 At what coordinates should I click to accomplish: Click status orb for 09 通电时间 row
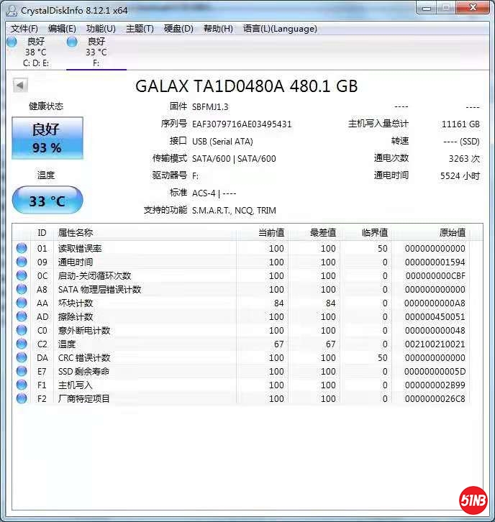pyautogui.click(x=22, y=262)
